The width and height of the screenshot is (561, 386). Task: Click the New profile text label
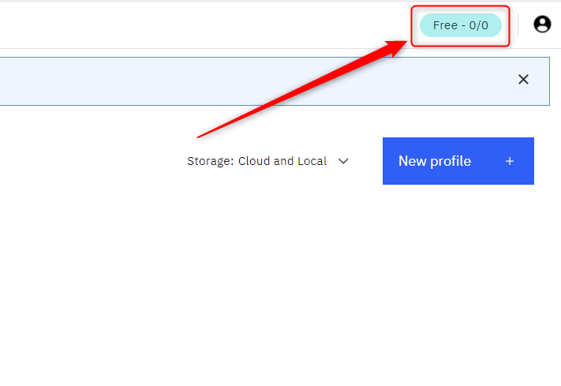(x=435, y=161)
